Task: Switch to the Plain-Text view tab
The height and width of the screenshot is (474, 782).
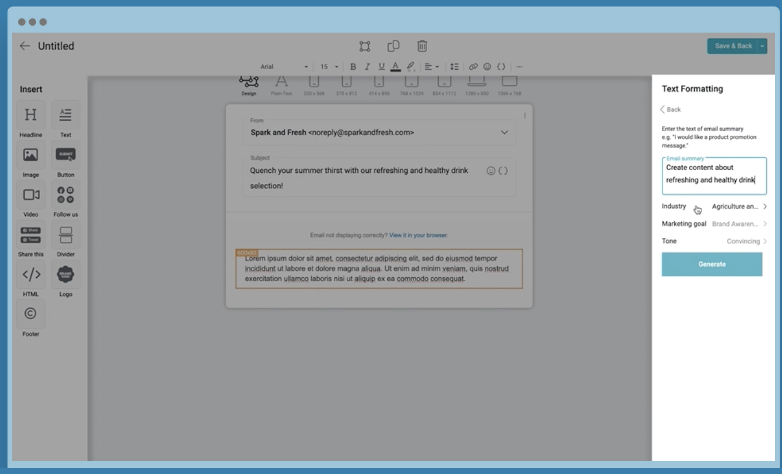Action: [281, 86]
